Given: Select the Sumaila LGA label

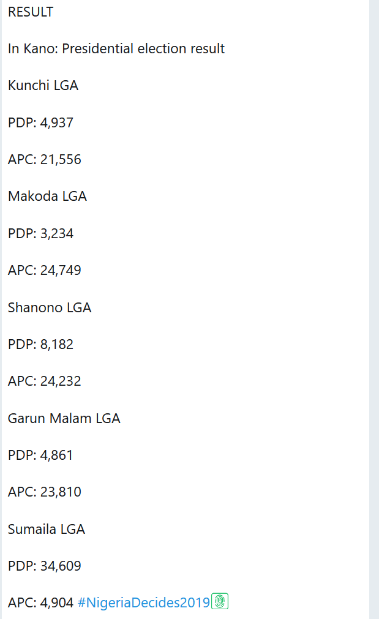Looking at the screenshot, I should tap(47, 529).
